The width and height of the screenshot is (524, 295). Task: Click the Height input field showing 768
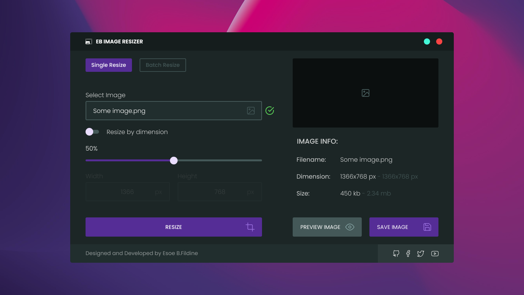click(220, 192)
